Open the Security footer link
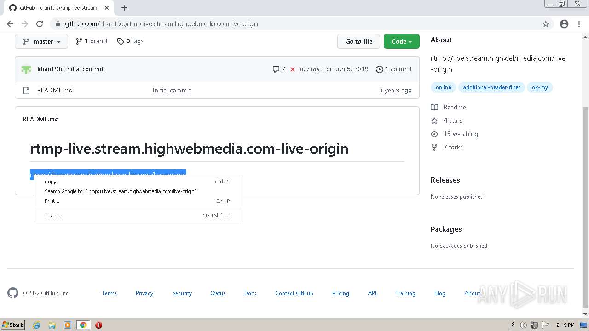Image resolution: width=589 pixels, height=331 pixels. click(182, 293)
